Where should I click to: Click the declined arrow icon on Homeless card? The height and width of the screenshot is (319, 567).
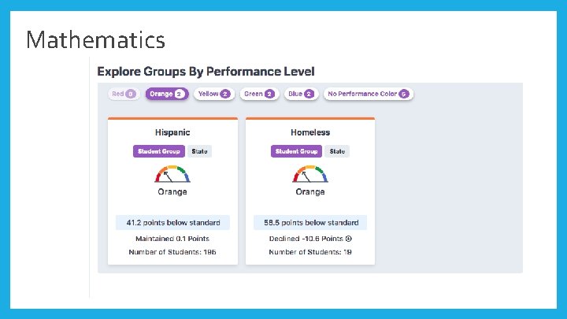[x=348, y=238]
